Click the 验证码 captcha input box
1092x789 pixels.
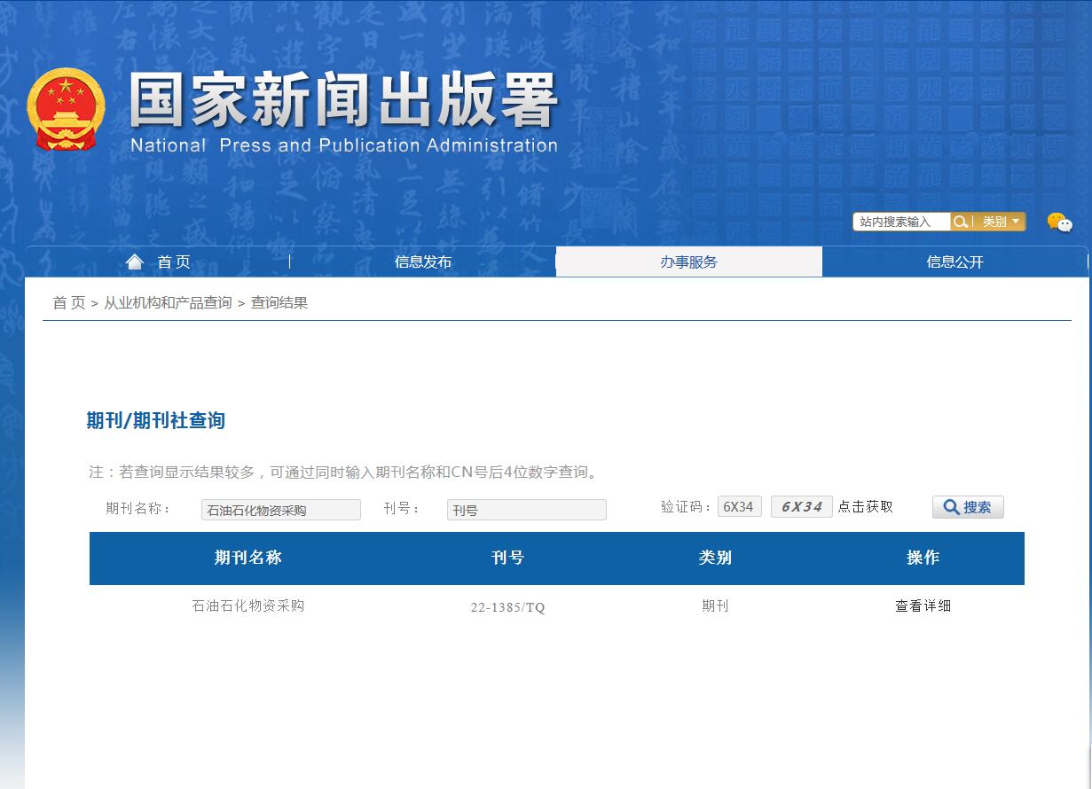click(x=740, y=506)
